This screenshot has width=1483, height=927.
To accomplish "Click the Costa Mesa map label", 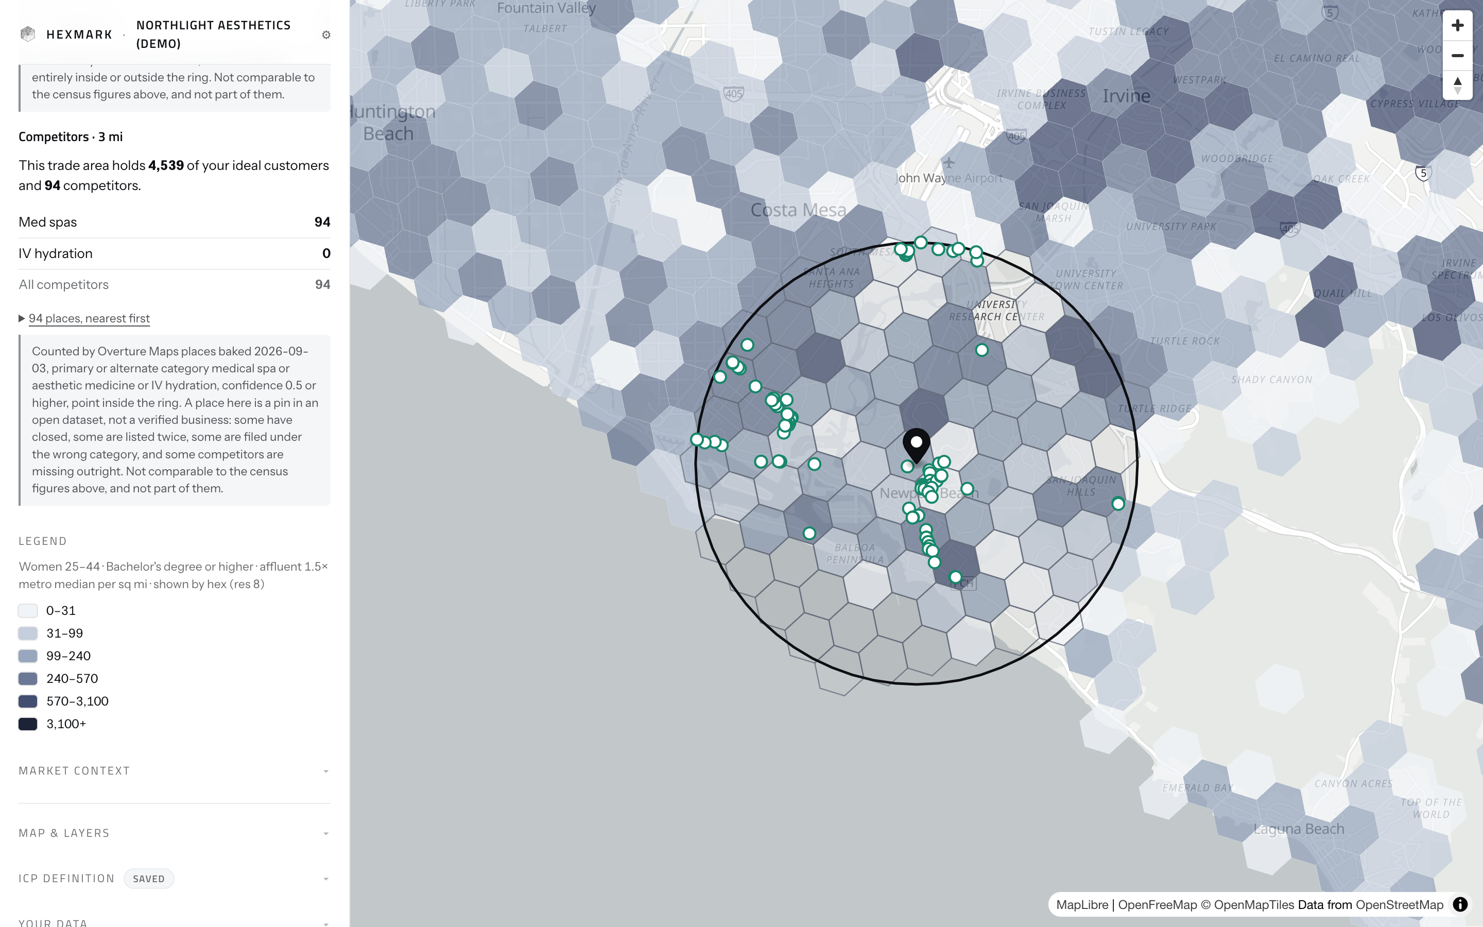I will pyautogui.click(x=799, y=210).
